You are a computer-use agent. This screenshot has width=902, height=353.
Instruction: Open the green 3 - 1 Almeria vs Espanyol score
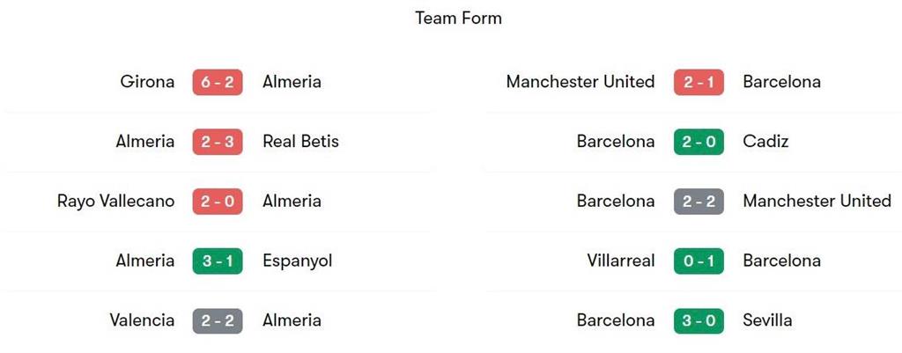point(218,261)
